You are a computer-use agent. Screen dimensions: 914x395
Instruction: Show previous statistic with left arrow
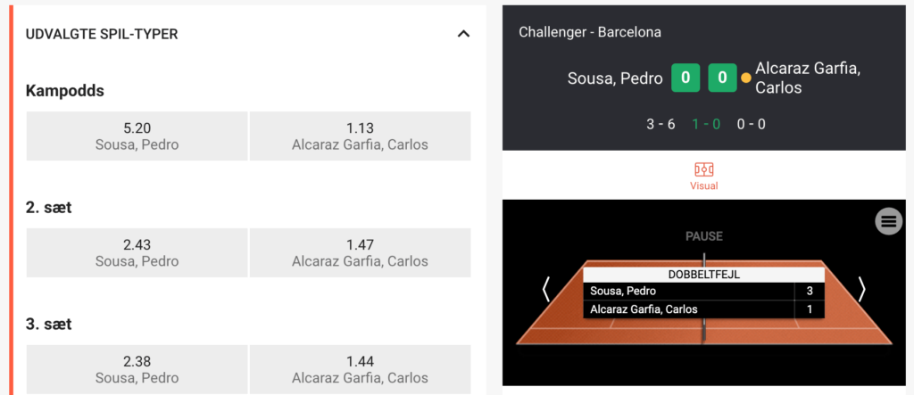tap(546, 289)
